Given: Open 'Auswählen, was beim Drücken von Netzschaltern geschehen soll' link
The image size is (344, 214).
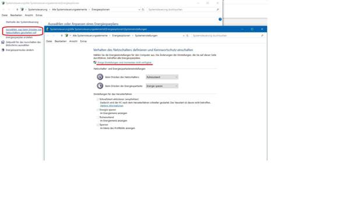Looking at the screenshot, I should click(23, 31).
